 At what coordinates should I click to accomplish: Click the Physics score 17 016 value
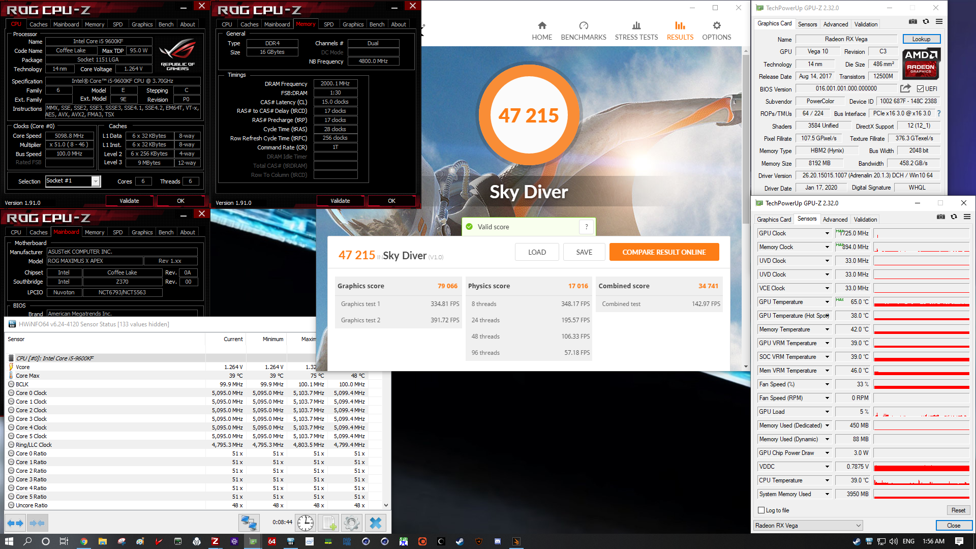coord(578,286)
